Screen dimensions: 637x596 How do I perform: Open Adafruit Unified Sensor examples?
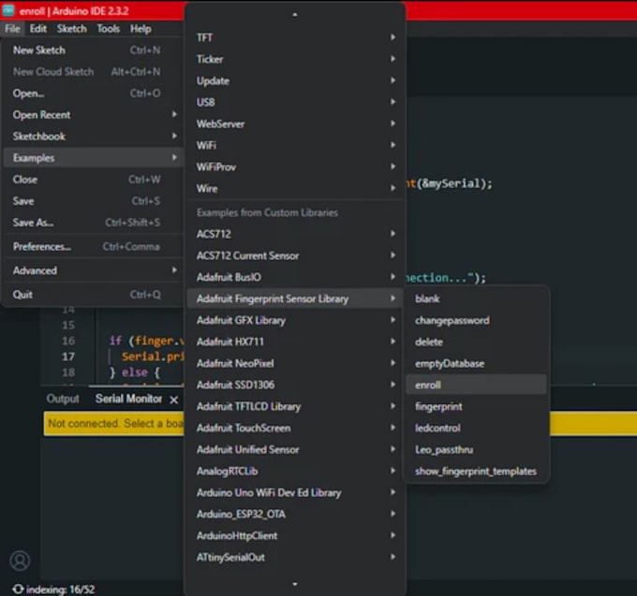point(295,449)
